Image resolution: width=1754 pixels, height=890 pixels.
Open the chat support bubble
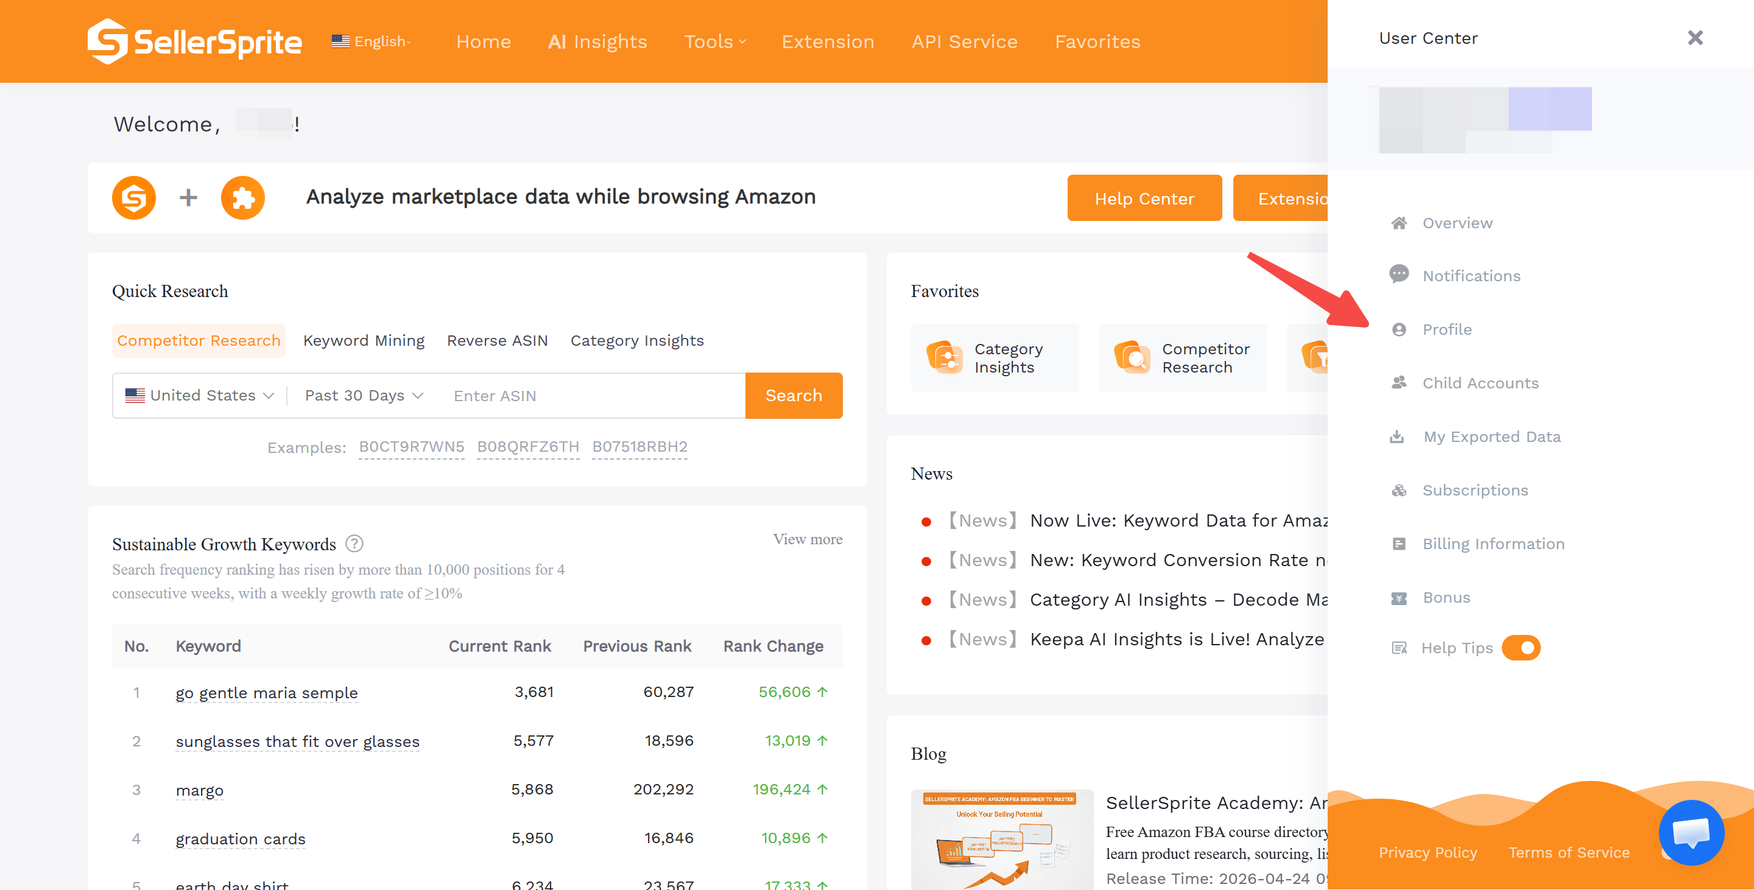point(1691,833)
